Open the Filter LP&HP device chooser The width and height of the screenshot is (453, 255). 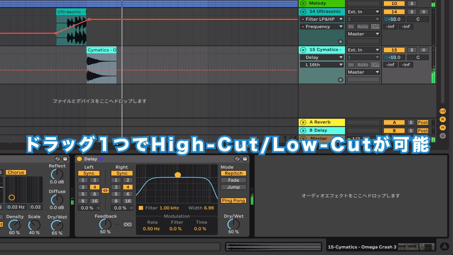(x=322, y=19)
